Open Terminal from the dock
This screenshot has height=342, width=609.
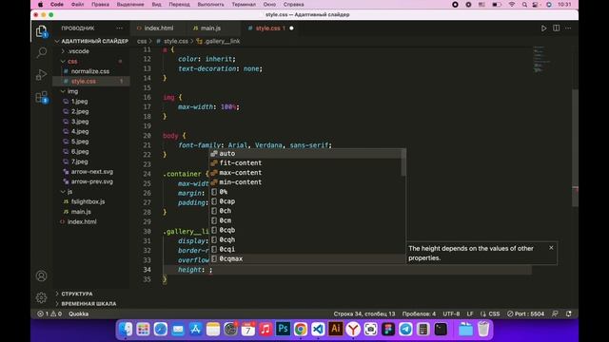[x=441, y=330]
